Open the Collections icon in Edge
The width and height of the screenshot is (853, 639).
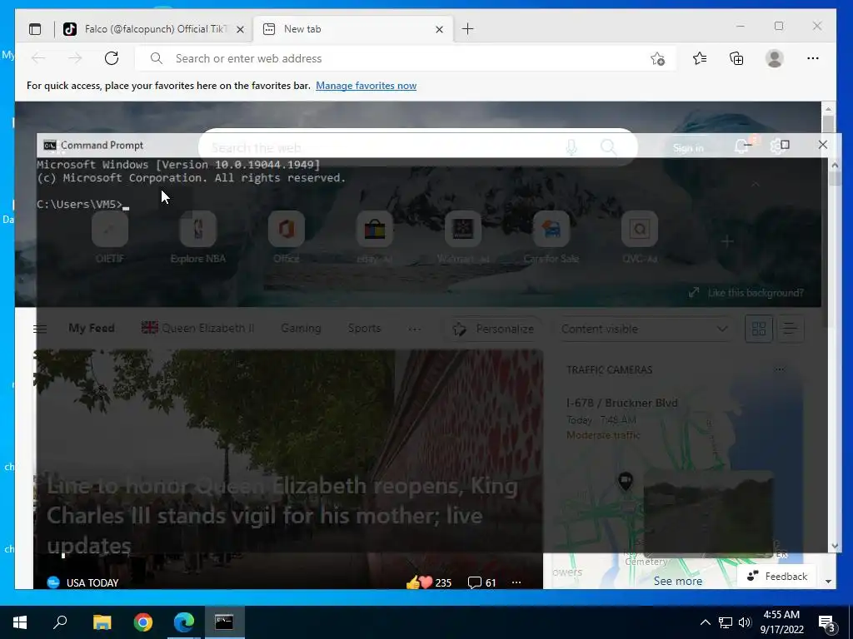(x=736, y=58)
